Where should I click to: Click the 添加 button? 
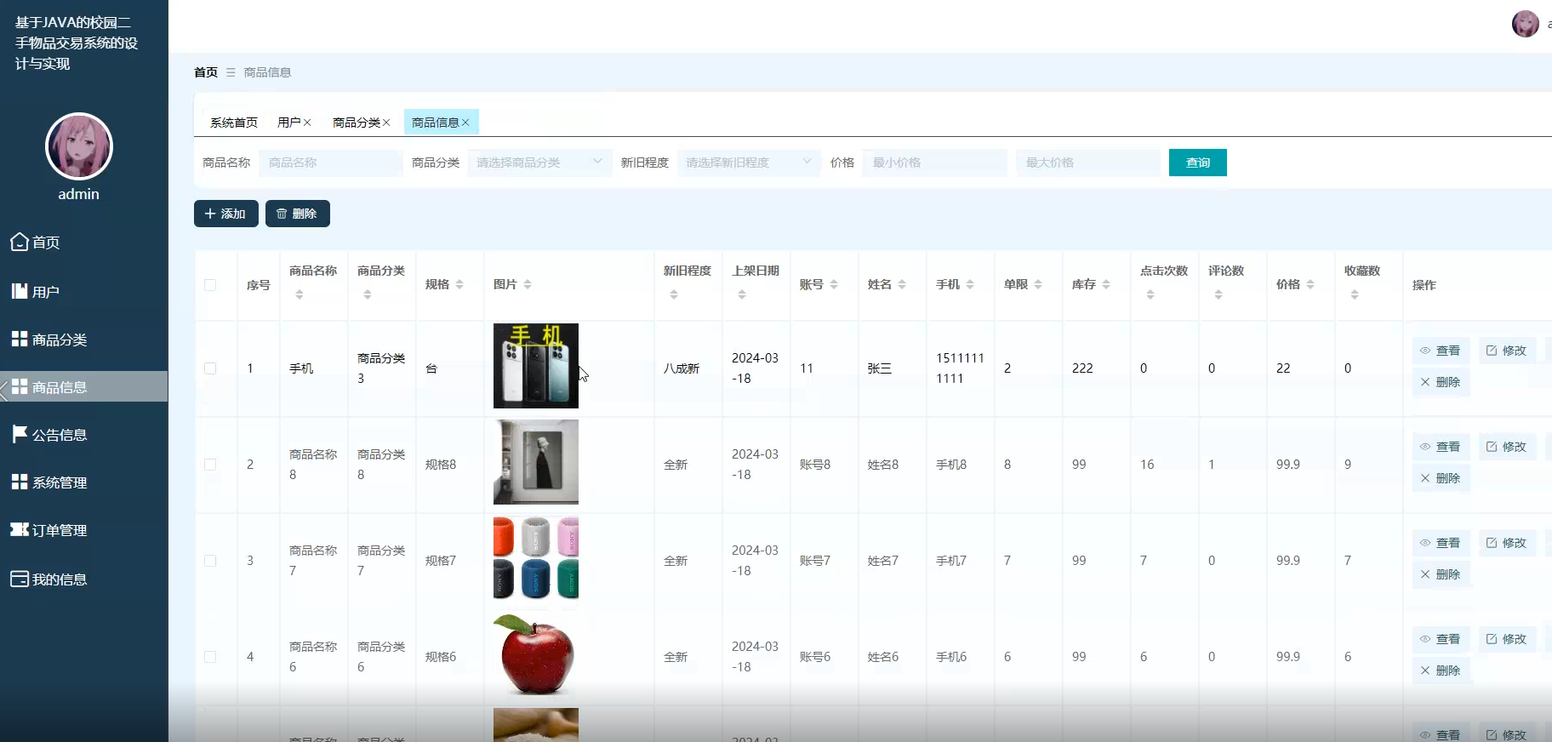tap(225, 214)
